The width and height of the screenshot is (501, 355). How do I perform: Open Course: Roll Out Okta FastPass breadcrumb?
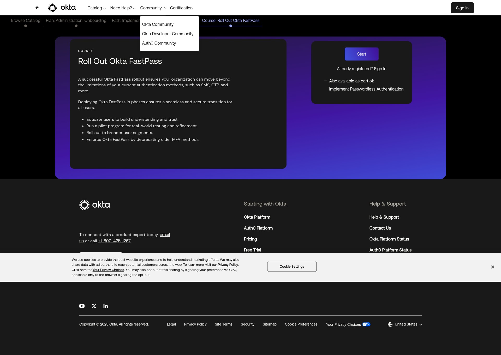[231, 20]
